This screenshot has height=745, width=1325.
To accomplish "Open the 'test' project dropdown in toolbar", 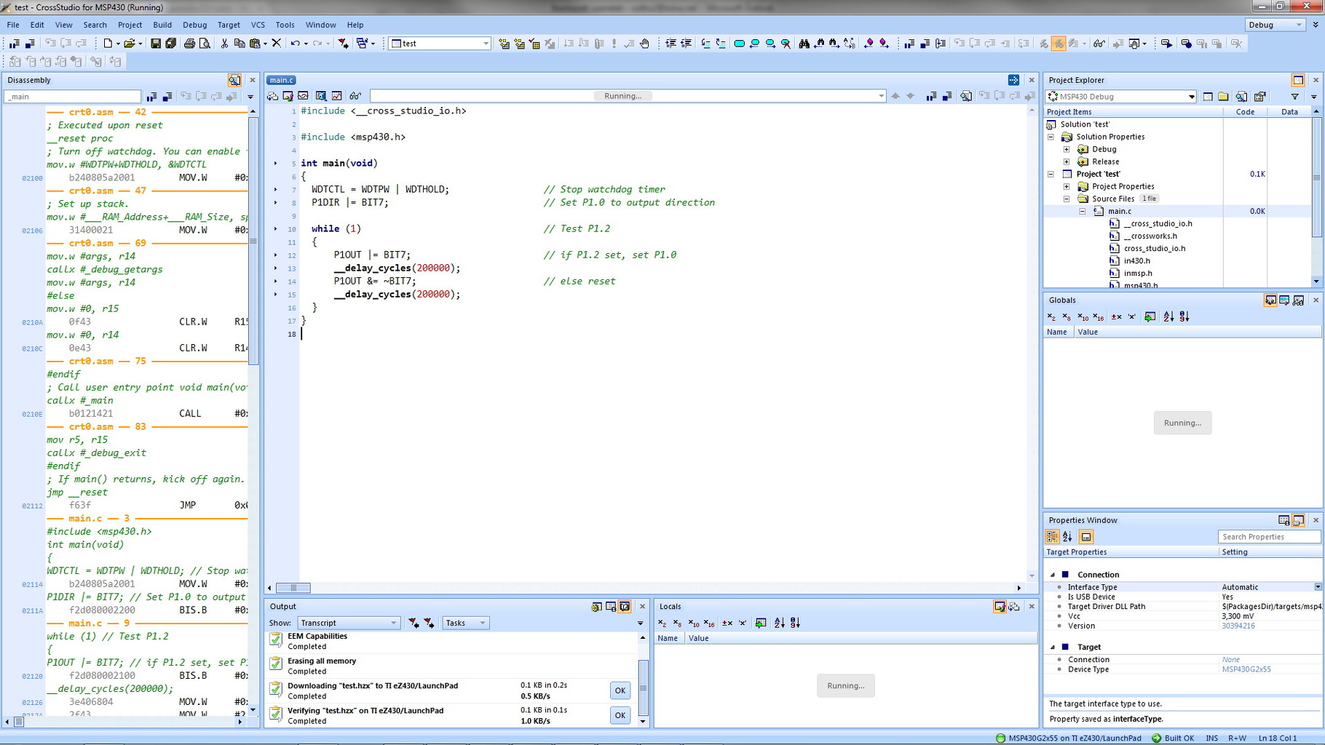I will pyautogui.click(x=440, y=44).
